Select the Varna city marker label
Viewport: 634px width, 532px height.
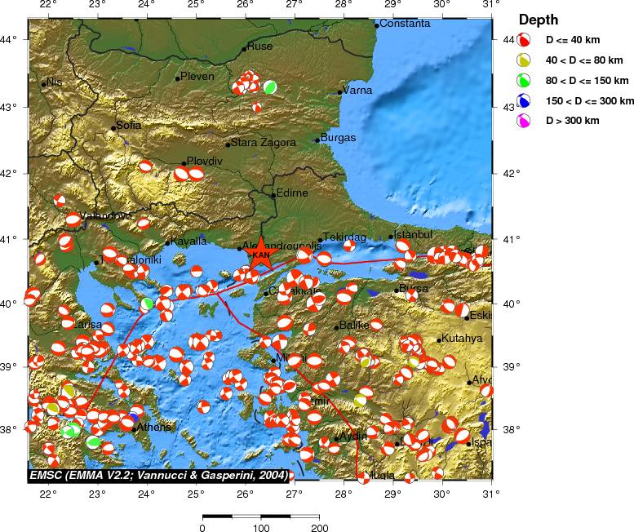coord(357,90)
